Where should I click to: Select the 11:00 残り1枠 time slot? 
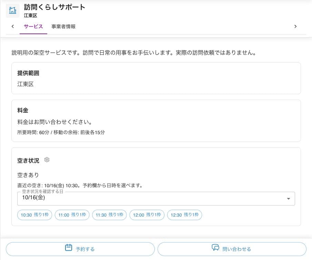(72, 215)
